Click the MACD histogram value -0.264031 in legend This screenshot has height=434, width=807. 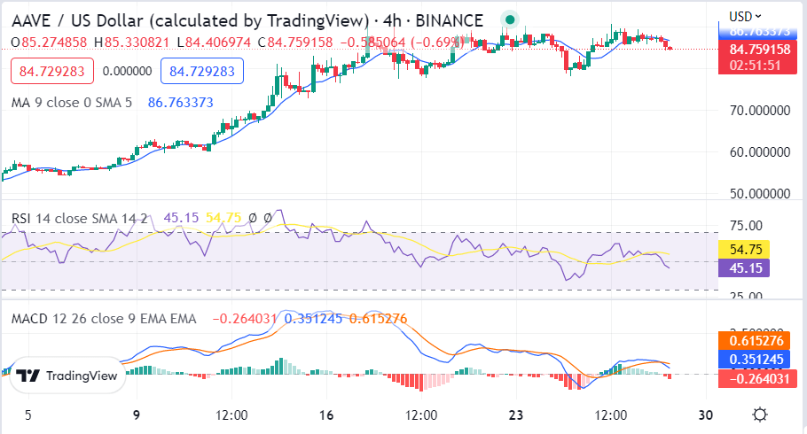[x=245, y=319]
